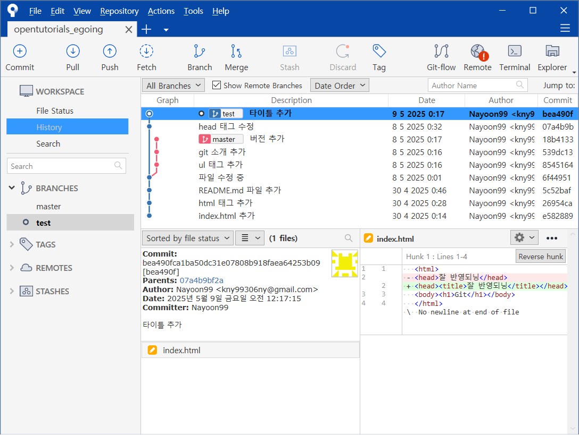
Task: Toggle Show Remote Branches checkbox
Action: coord(217,85)
